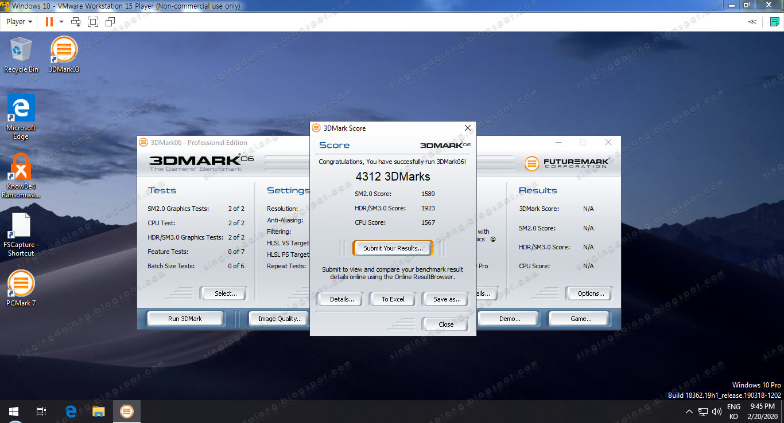Collapse VMware toolbar with double-chevron icon
This screenshot has width=784, height=423.
click(x=752, y=22)
